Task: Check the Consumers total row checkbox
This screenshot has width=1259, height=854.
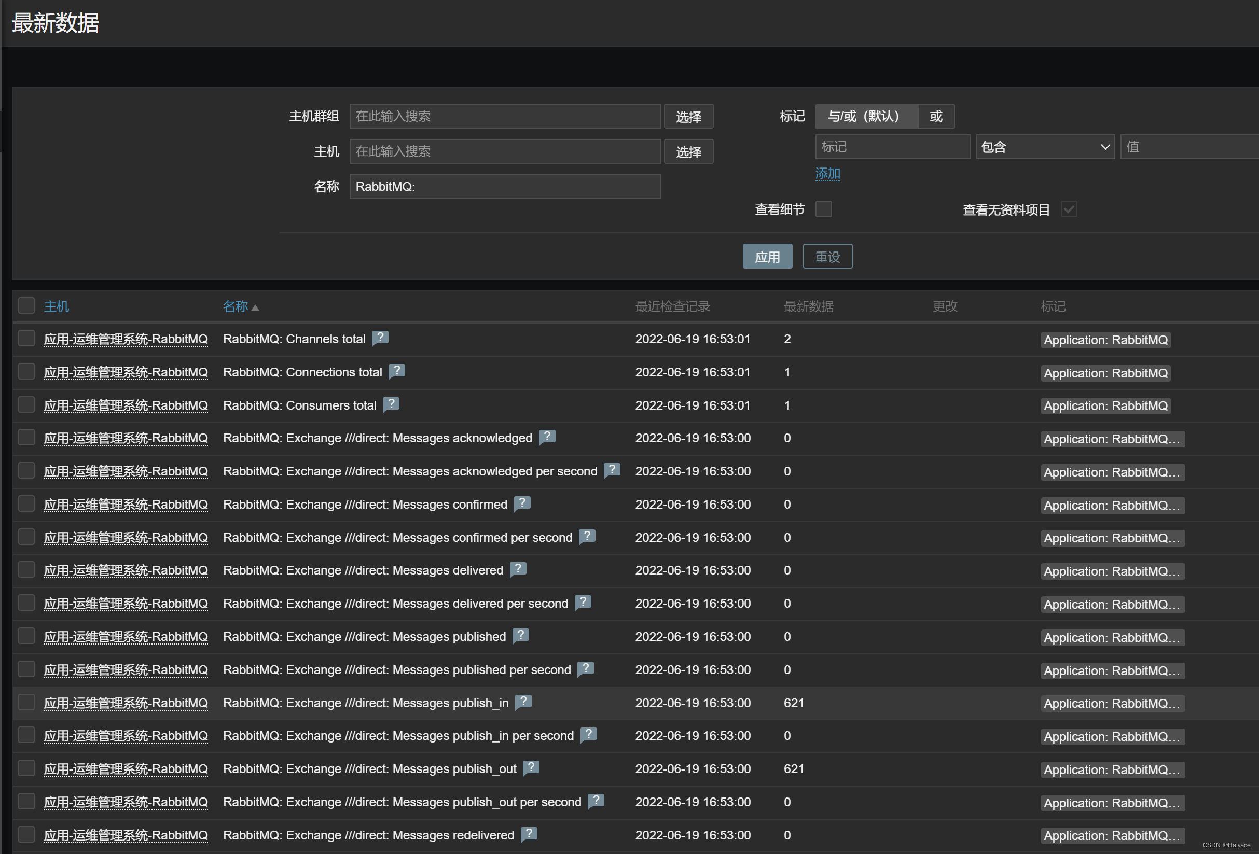Action: click(26, 404)
